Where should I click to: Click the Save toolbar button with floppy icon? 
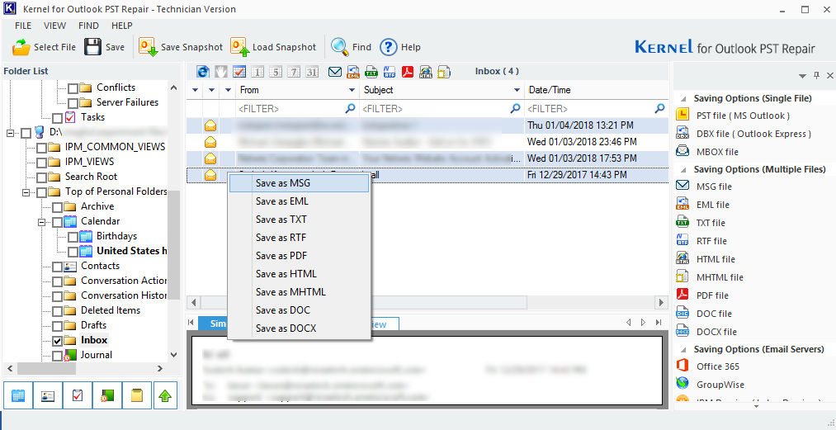pyautogui.click(x=105, y=47)
